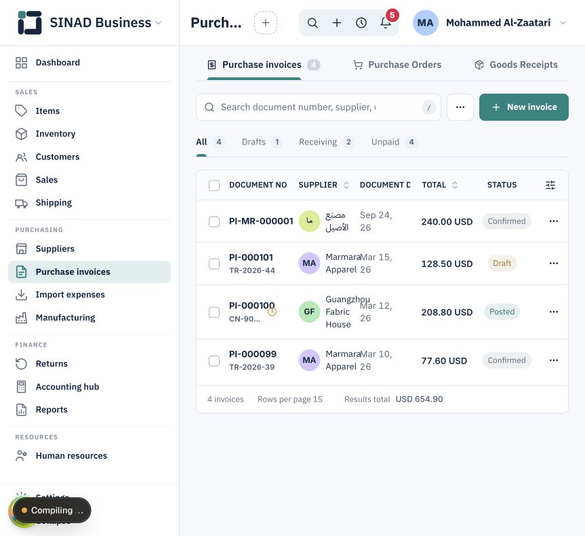This screenshot has height=536, width=585.
Task: Expand the SINAD Business workspace dropdown
Action: pyautogui.click(x=158, y=23)
